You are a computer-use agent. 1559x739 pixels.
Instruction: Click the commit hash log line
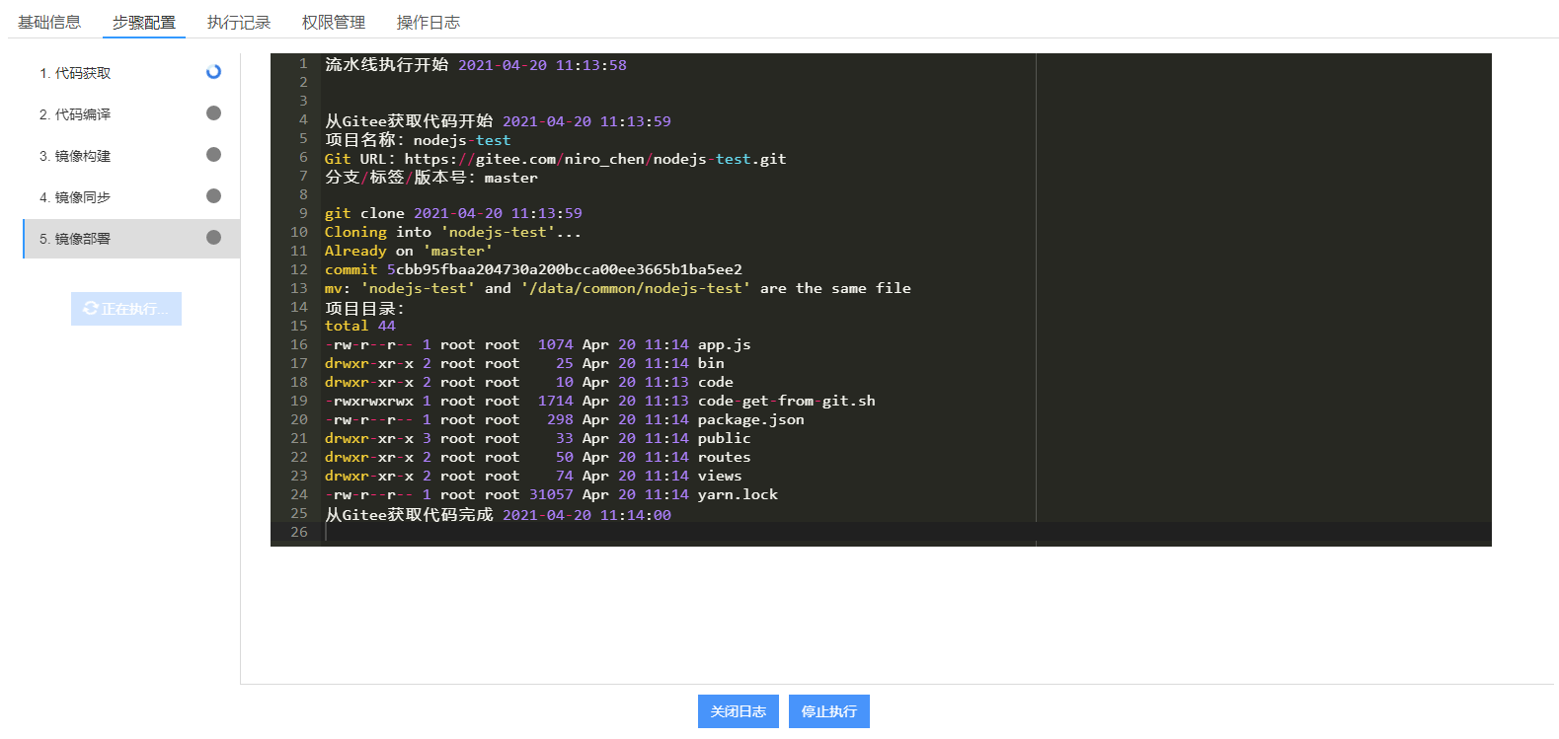point(533,269)
